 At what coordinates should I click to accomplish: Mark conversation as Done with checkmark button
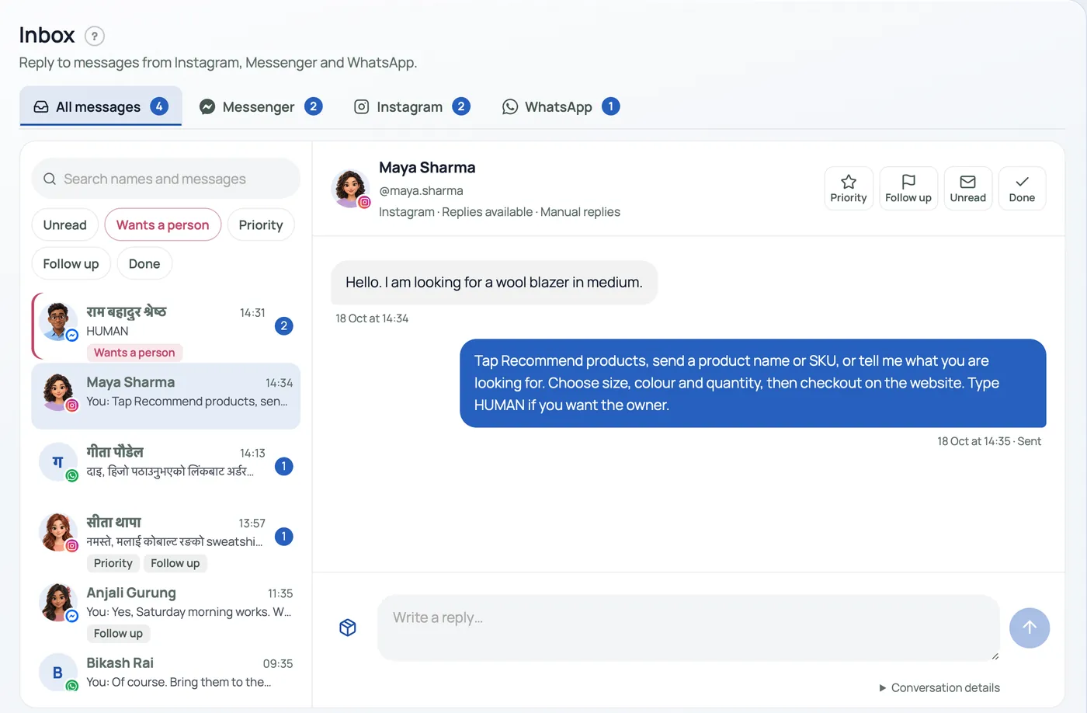[x=1022, y=189]
